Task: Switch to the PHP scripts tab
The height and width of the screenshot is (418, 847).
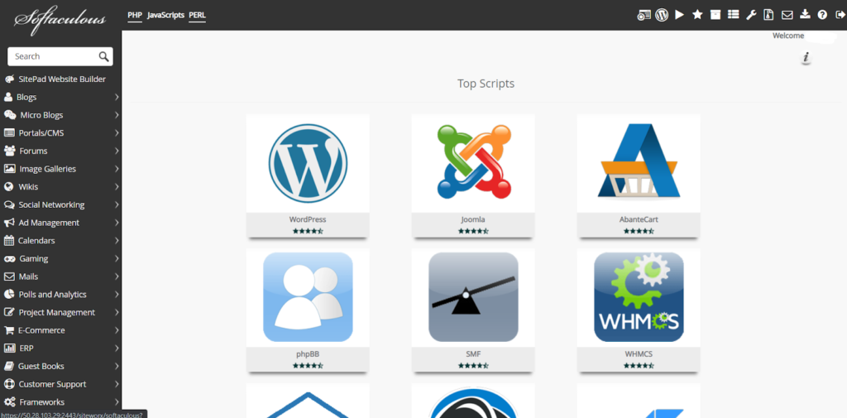Action: click(x=135, y=15)
